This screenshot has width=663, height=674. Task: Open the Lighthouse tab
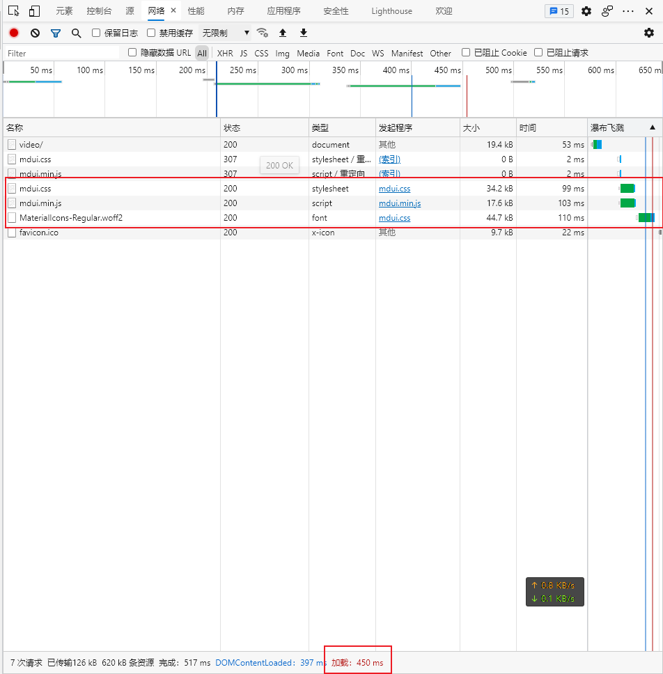pos(391,11)
